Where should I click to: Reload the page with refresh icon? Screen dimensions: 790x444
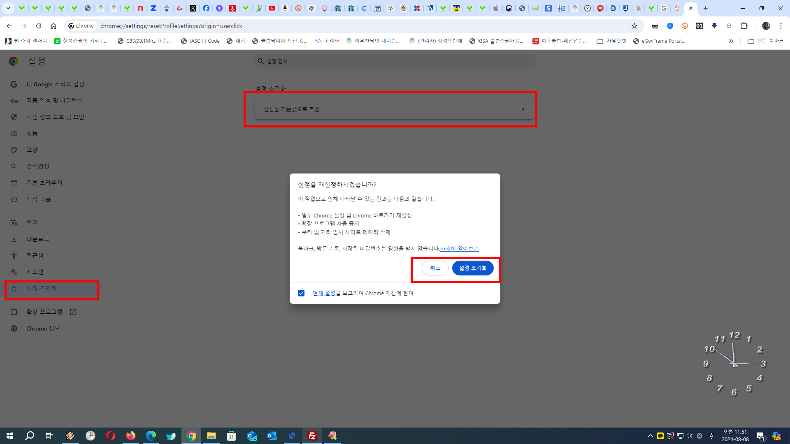click(39, 26)
